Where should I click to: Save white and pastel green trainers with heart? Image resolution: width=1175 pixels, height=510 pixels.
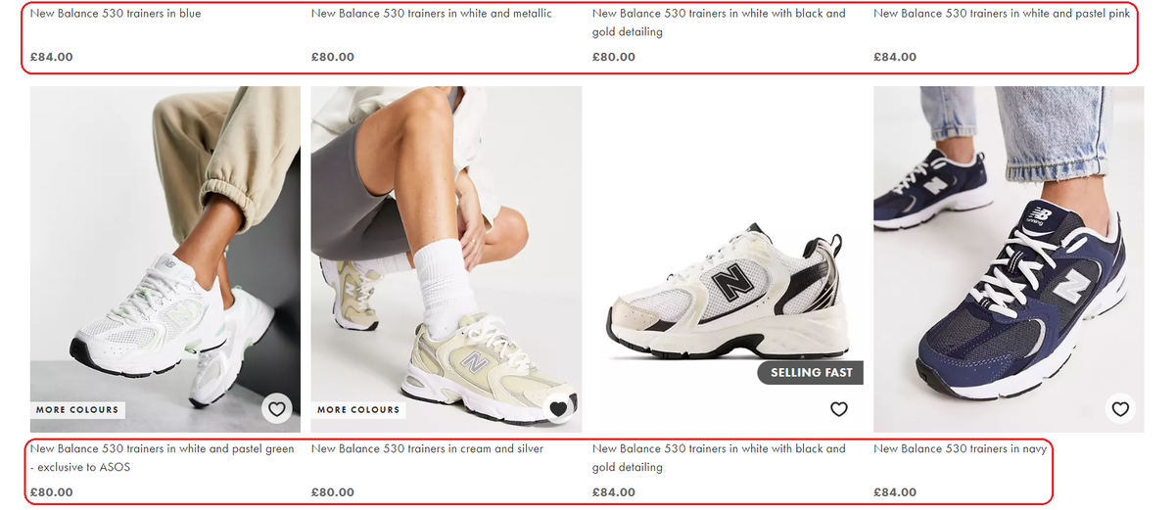point(277,409)
